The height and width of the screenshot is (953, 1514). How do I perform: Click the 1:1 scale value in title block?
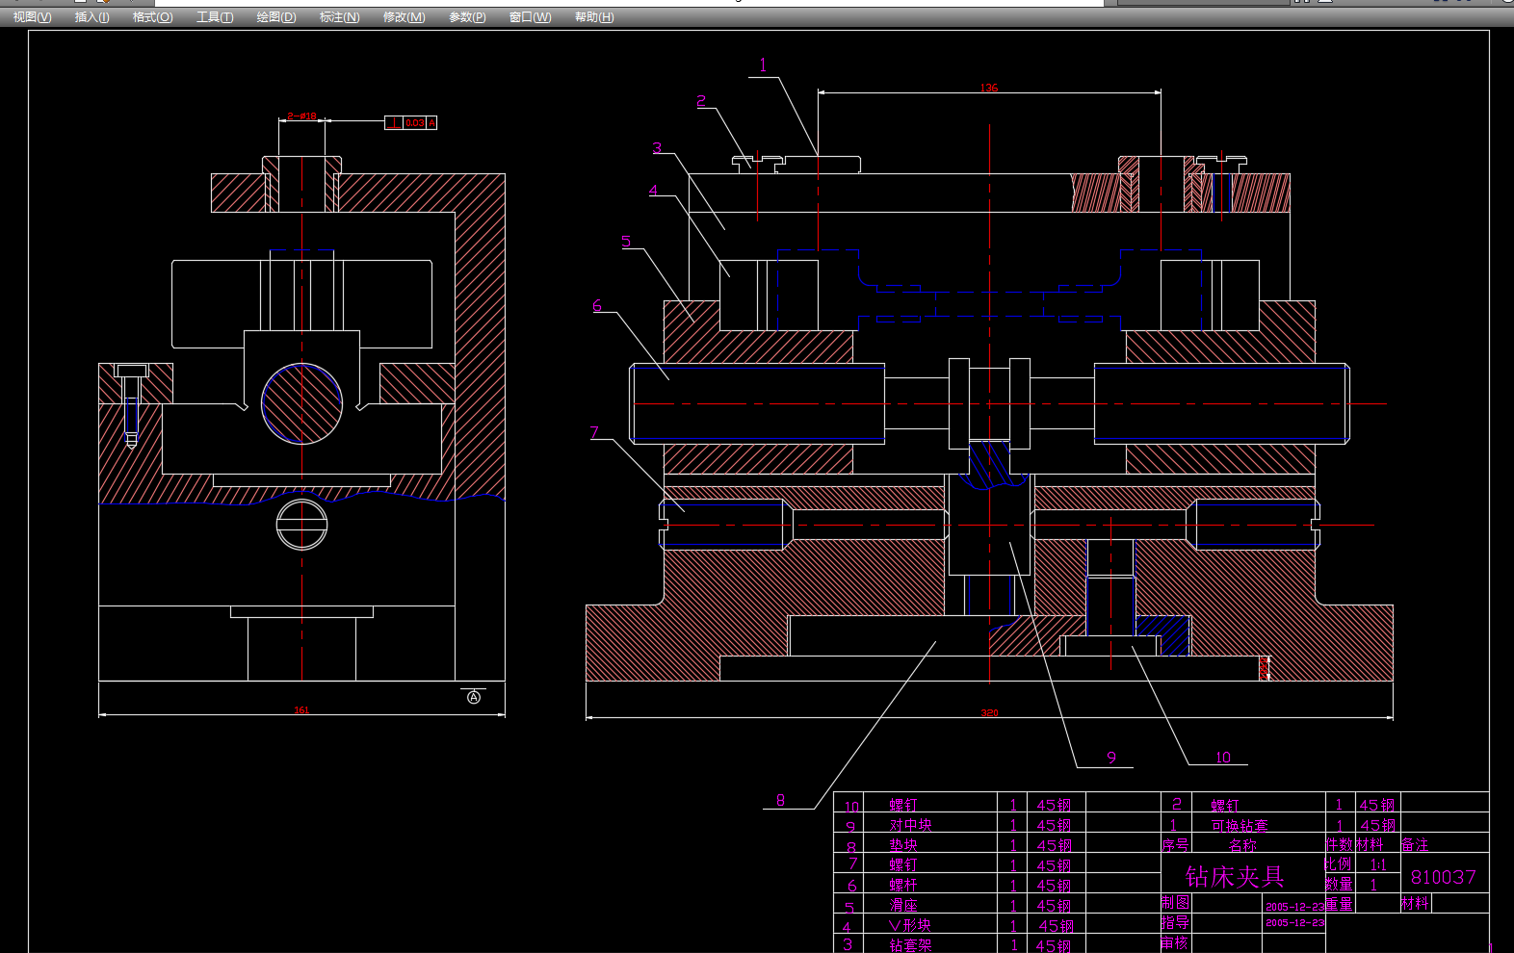pyautogui.click(x=1378, y=864)
